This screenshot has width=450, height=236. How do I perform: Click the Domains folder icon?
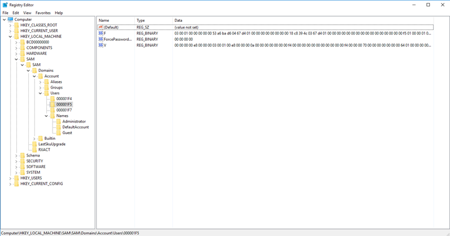coord(35,70)
